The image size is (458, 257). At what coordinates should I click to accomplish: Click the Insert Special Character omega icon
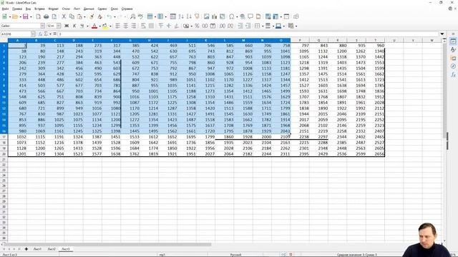click(232, 16)
